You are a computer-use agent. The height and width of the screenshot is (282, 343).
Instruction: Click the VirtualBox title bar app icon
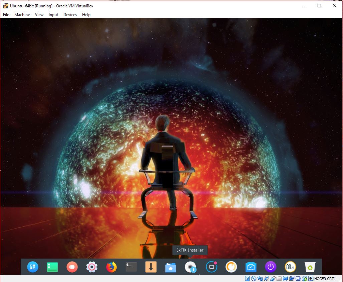coord(6,6)
